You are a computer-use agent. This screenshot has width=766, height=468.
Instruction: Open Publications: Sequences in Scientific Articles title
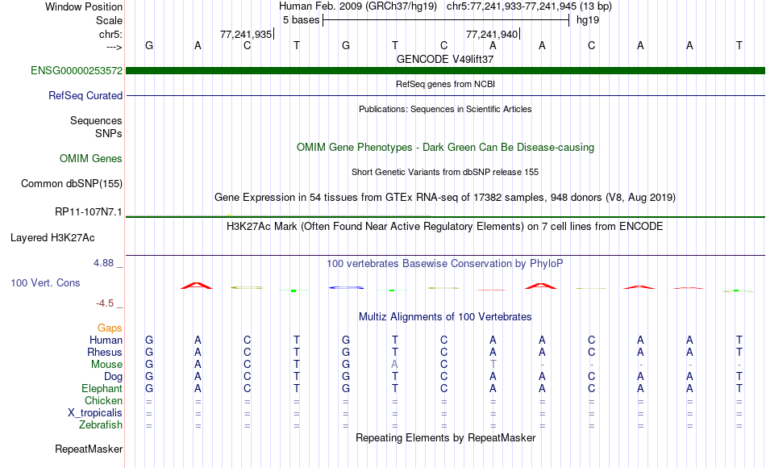(445, 109)
